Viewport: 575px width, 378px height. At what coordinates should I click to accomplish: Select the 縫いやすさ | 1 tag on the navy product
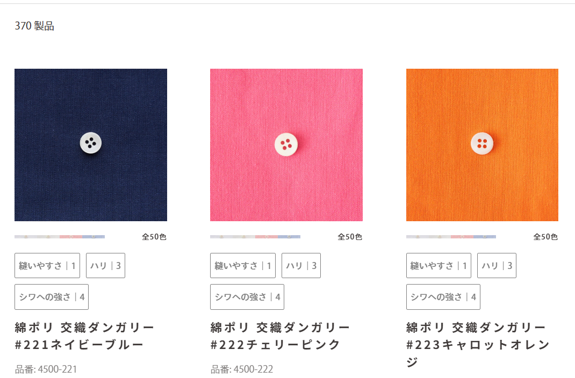pyautogui.click(x=47, y=266)
